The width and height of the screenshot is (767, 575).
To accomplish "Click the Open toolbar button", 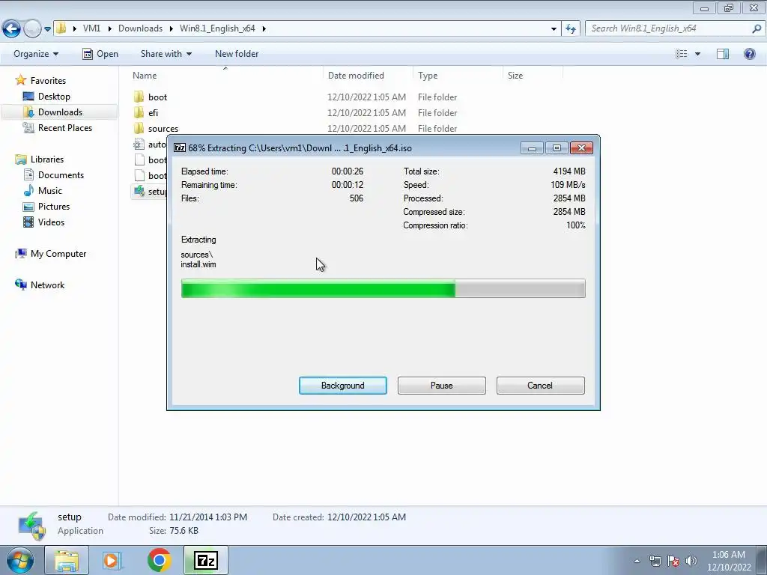I will [x=100, y=54].
